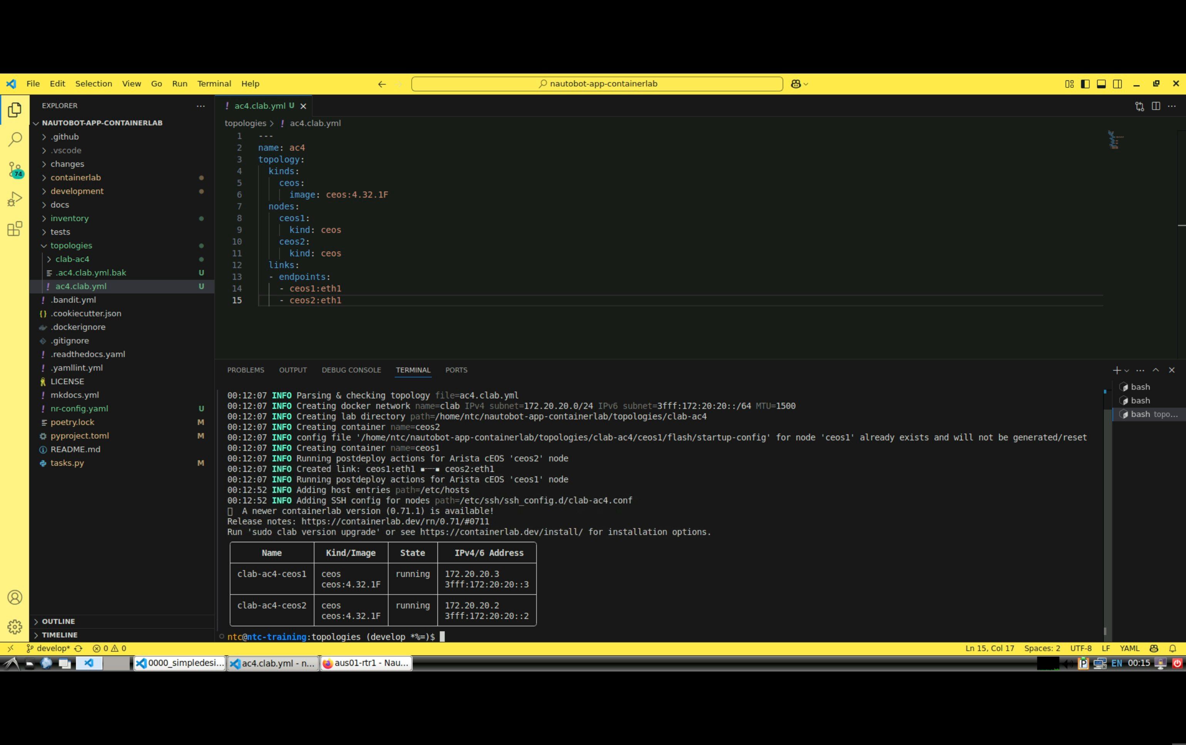Split the editor to the right
The image size is (1186, 745).
tap(1156, 106)
